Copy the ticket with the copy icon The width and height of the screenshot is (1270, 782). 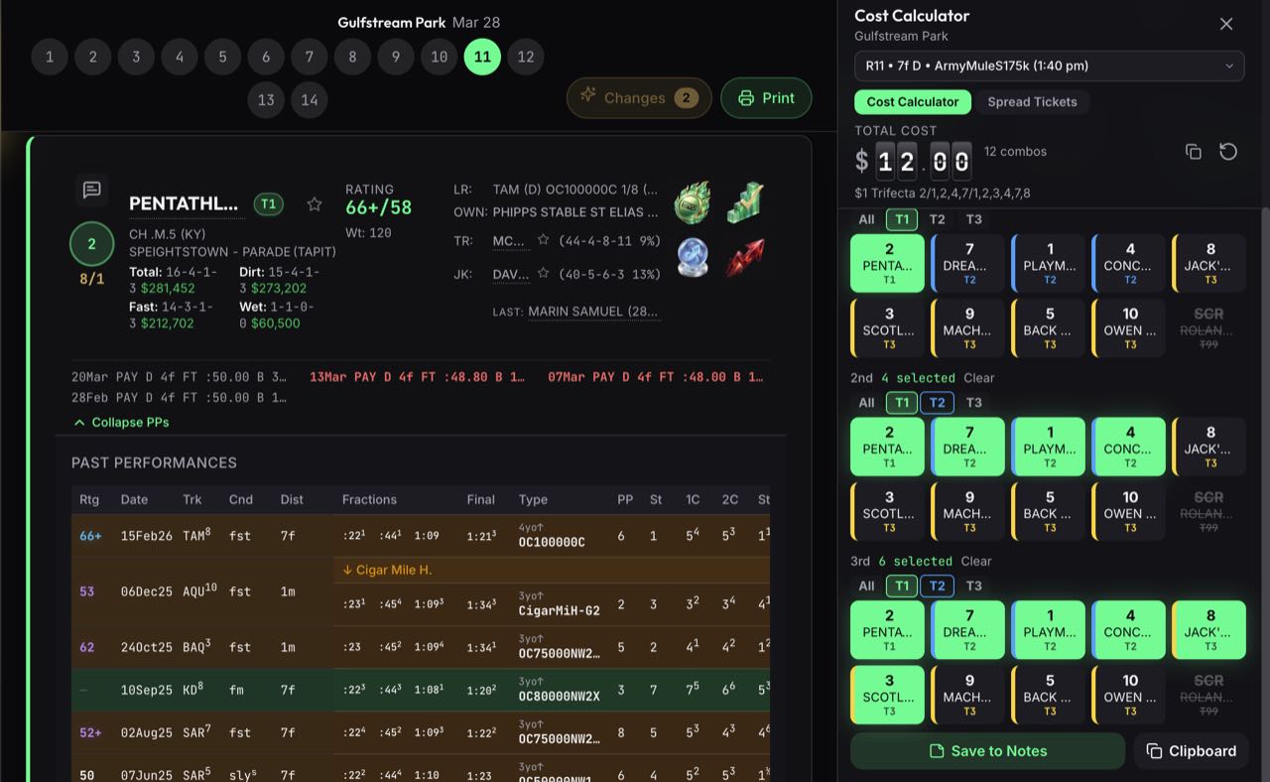pos(1194,152)
